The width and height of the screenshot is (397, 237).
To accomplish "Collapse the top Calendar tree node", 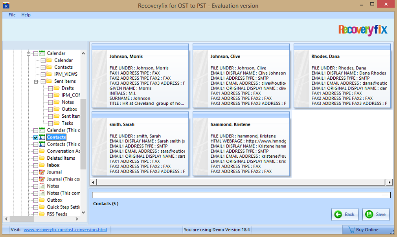I will pos(29,54).
